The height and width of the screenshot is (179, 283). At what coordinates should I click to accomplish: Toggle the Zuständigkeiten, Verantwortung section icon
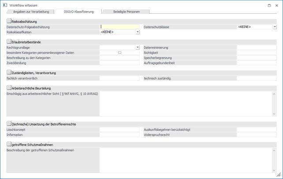point(9,72)
